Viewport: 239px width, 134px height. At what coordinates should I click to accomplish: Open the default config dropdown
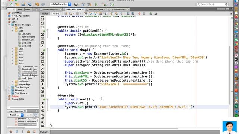(x=60, y=4)
